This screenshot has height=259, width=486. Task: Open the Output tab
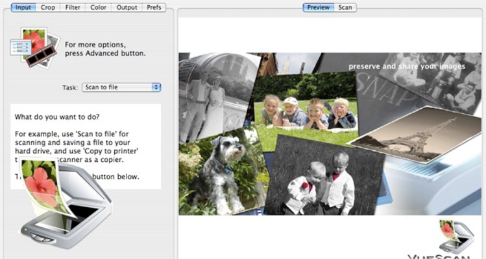coord(127,7)
